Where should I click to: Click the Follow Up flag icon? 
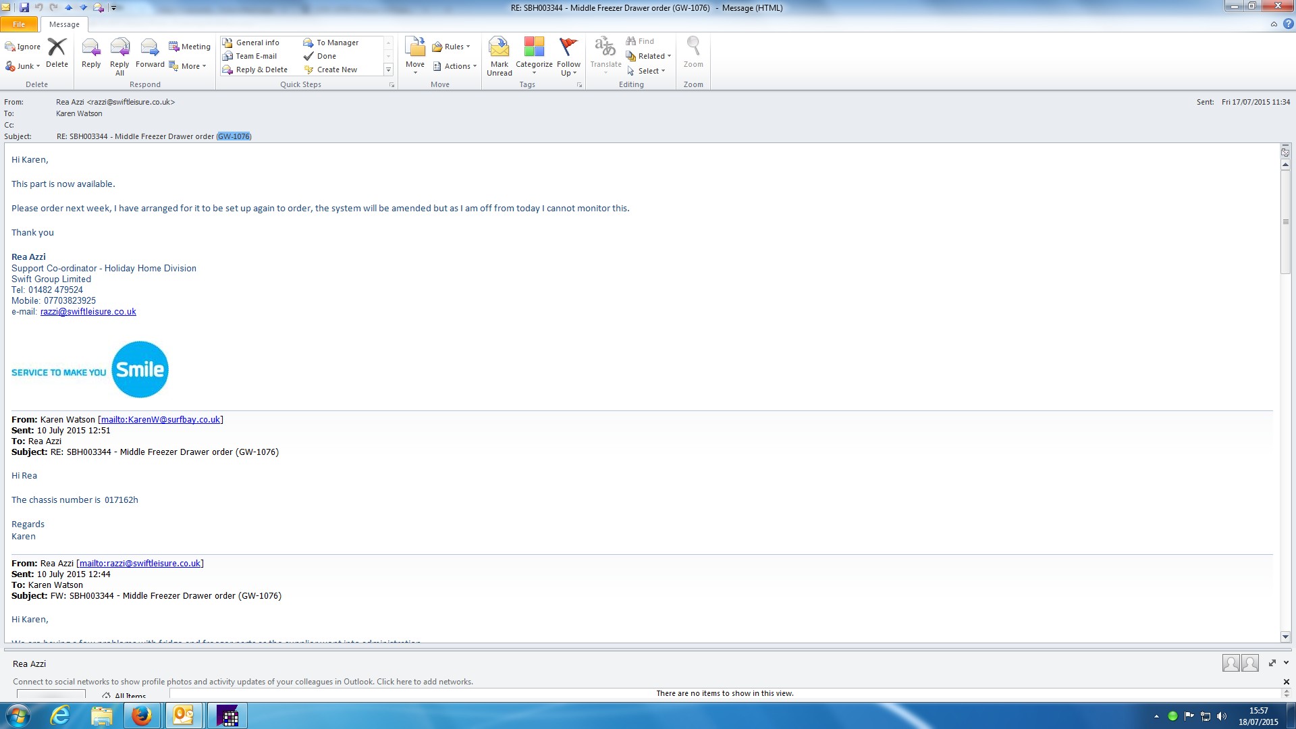[x=568, y=48]
